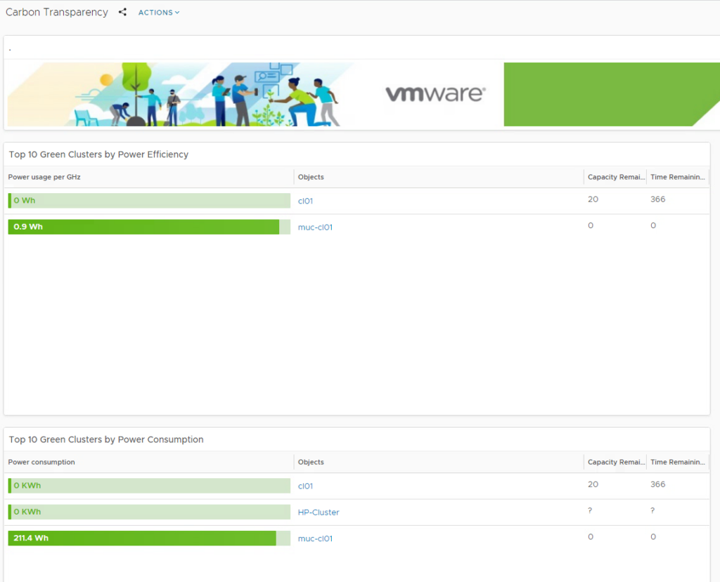
Task: Click the 0.9 Wh power usage bar
Action: click(149, 227)
